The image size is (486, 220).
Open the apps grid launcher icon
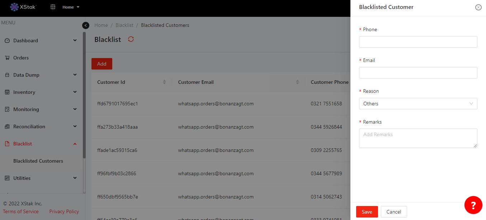pyautogui.click(x=53, y=7)
